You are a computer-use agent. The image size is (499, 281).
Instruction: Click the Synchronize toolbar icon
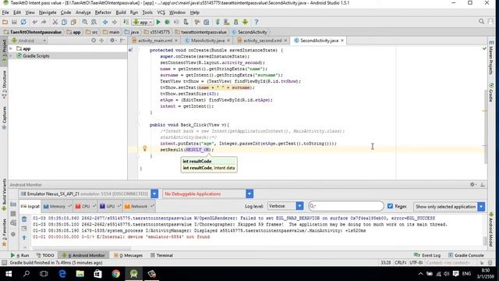point(23,22)
